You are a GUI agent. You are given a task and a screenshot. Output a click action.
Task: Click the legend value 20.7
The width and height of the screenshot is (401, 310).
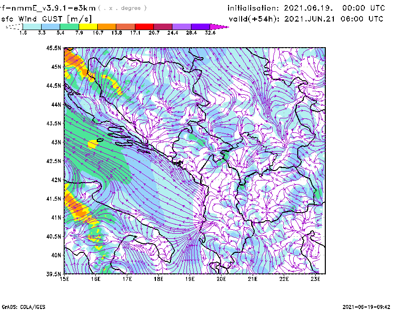click(154, 33)
